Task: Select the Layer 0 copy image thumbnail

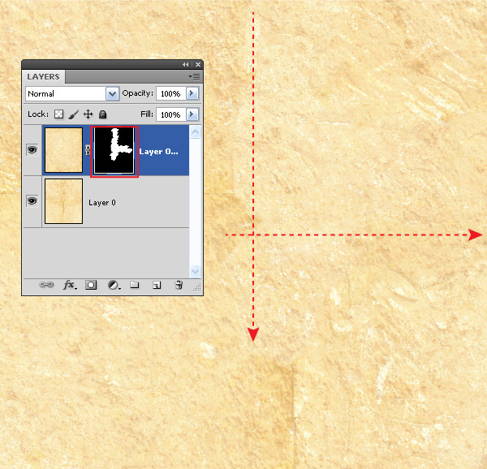Action: [x=63, y=150]
